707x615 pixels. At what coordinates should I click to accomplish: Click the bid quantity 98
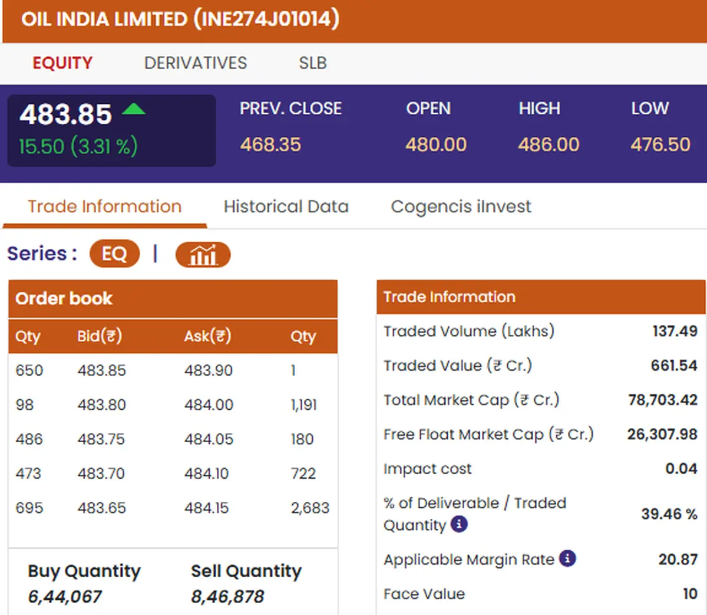(x=25, y=404)
